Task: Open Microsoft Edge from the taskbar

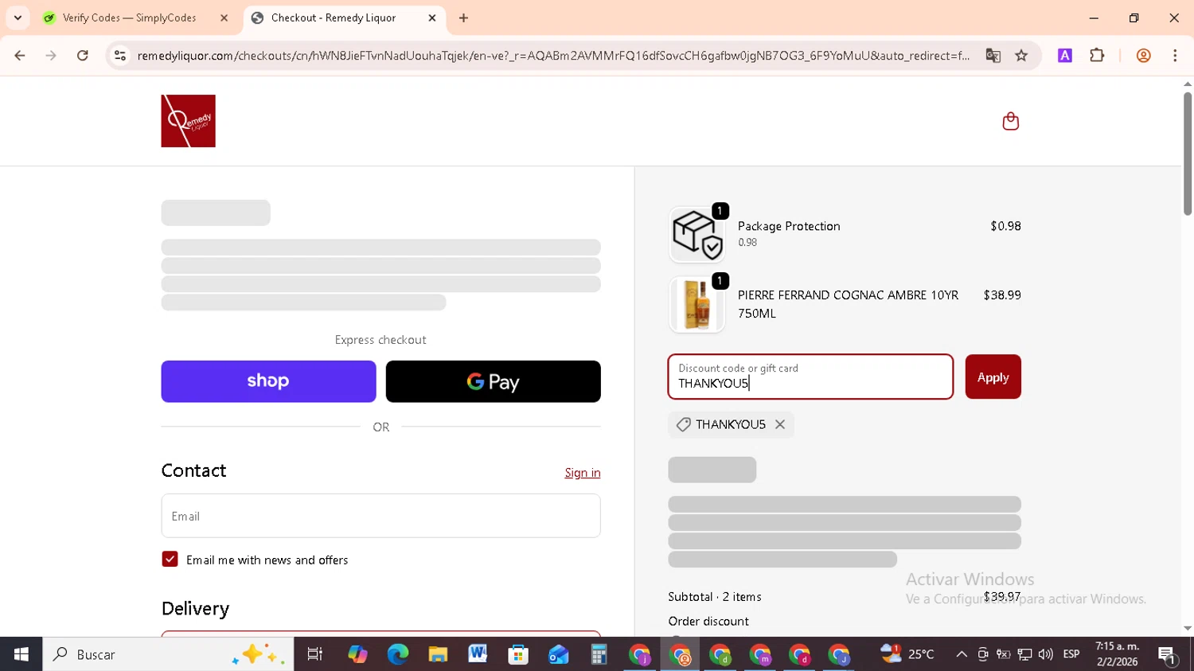Action: click(x=397, y=654)
